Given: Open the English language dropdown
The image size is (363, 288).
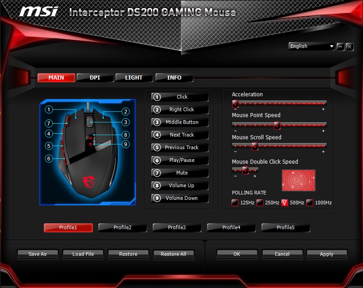Looking at the screenshot, I should point(312,47).
